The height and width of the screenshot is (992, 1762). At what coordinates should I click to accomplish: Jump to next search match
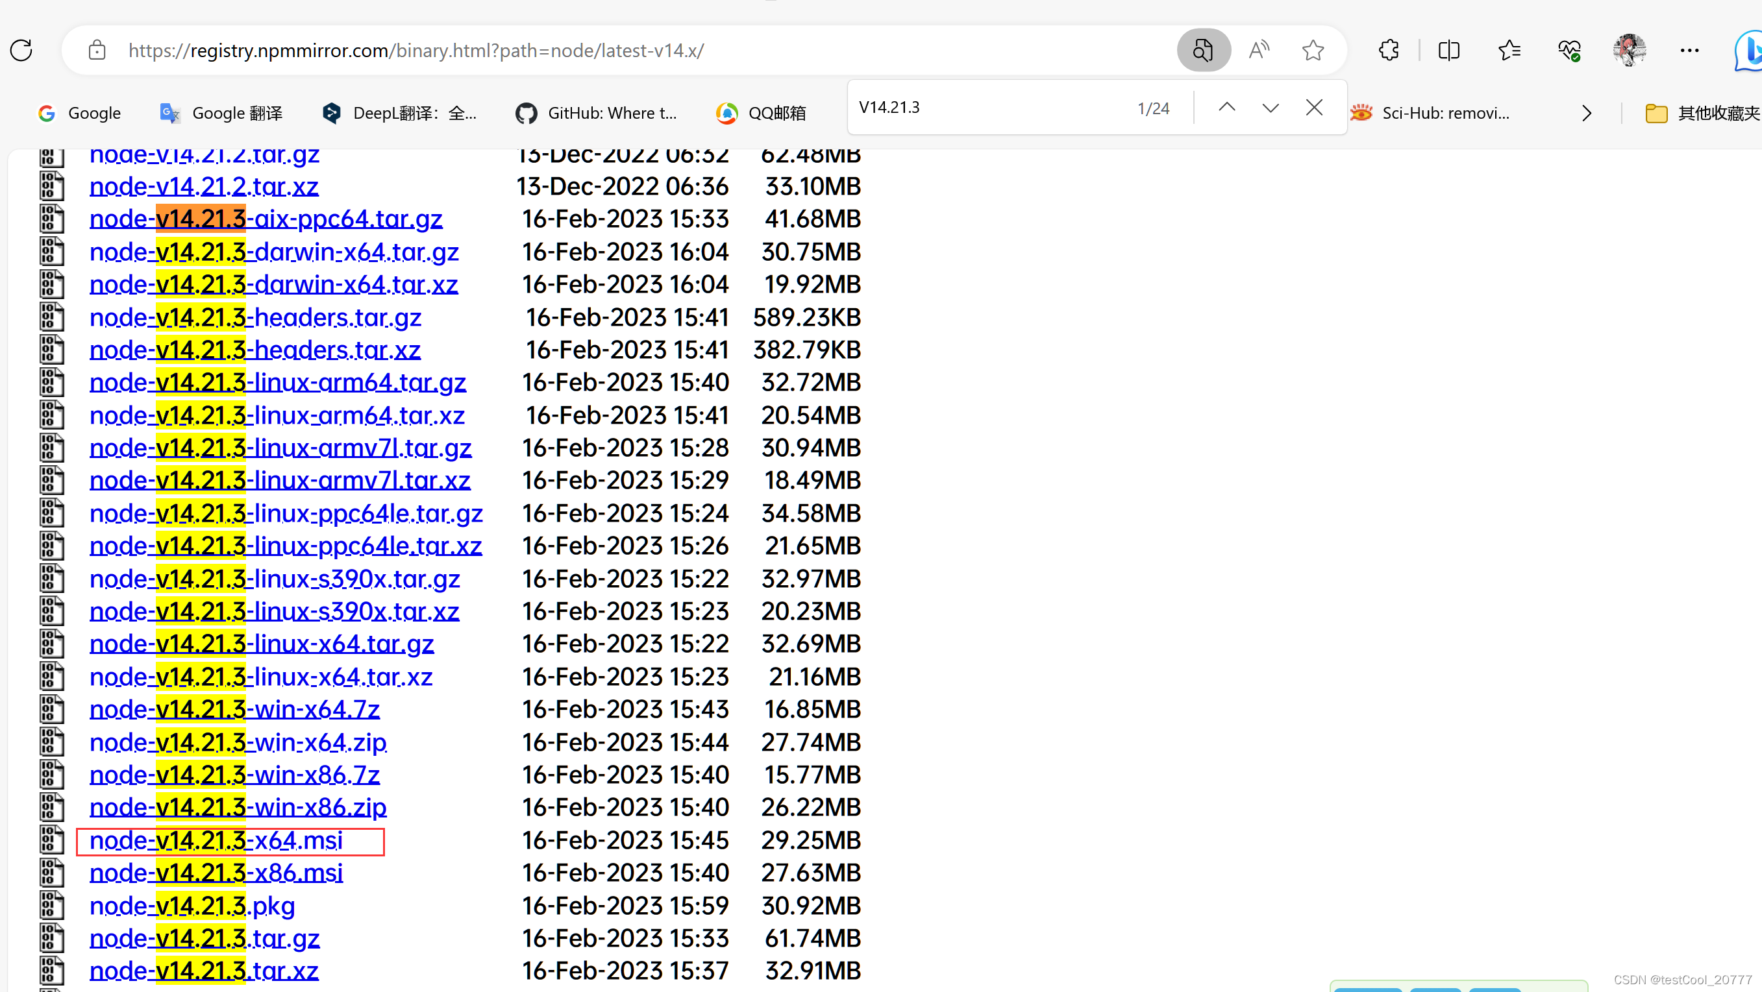pyautogui.click(x=1269, y=107)
